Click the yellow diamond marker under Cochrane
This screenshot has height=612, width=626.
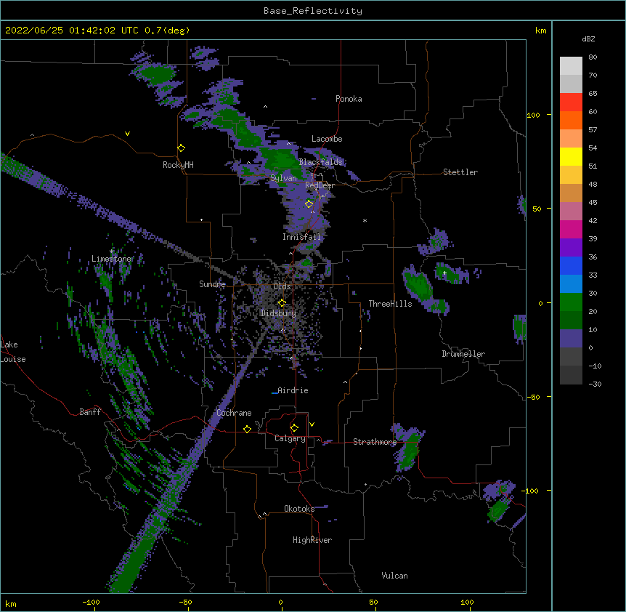pyautogui.click(x=247, y=429)
